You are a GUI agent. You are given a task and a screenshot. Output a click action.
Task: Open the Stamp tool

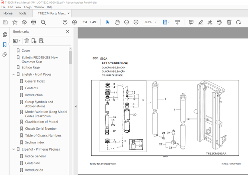coord(220,22)
